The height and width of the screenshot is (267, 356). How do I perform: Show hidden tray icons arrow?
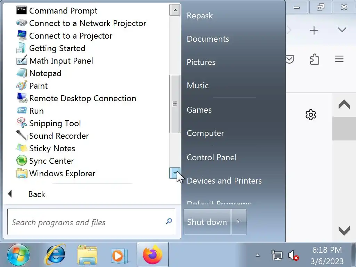point(258,256)
